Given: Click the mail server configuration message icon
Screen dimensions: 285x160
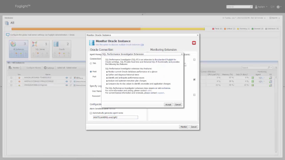Looking at the screenshot, I should point(8,35).
